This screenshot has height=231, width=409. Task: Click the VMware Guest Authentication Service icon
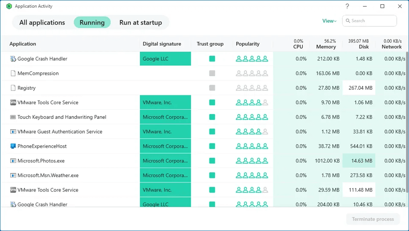[x=13, y=132]
